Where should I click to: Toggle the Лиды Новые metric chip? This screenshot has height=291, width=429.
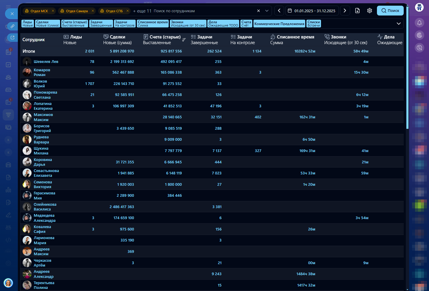(x=28, y=24)
